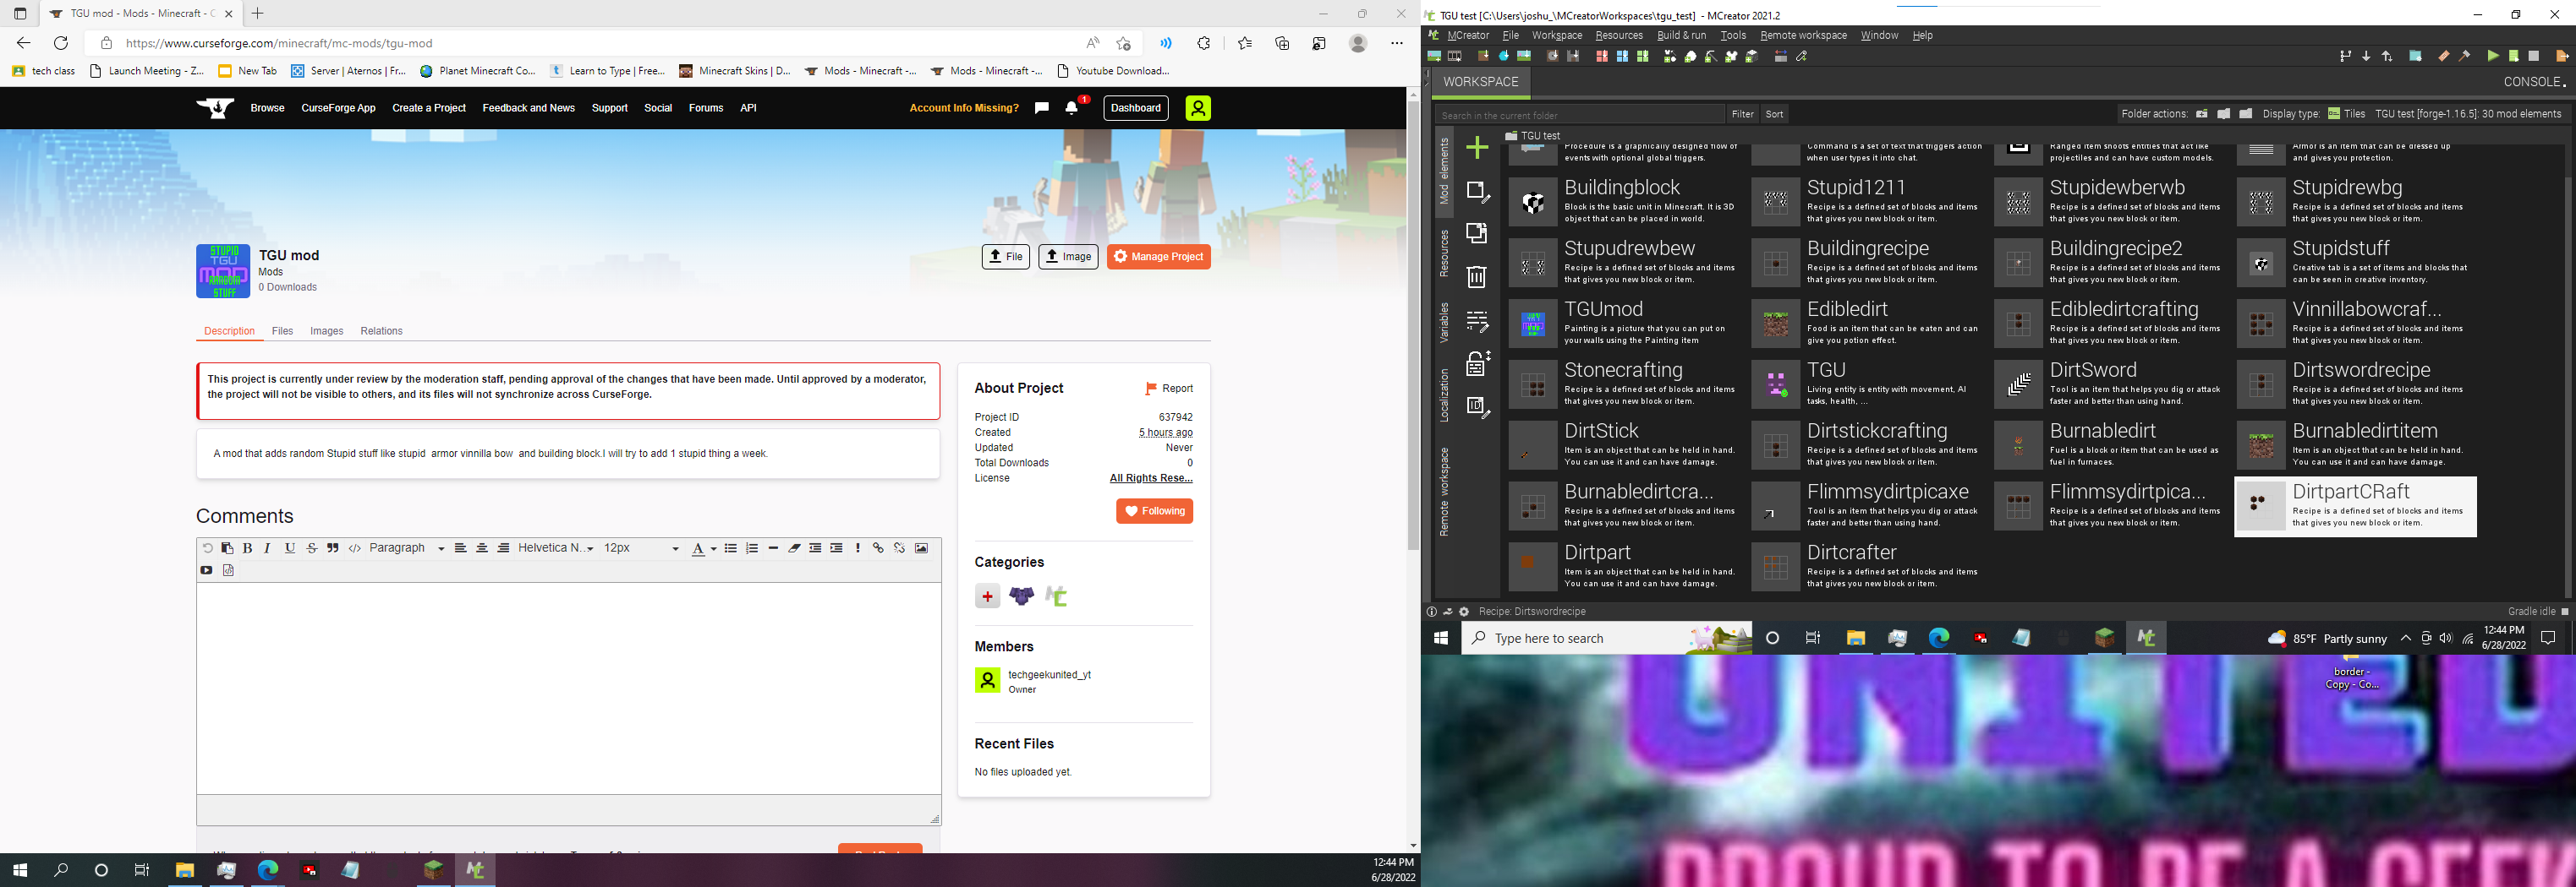Switch to the CONSOLE tab in MCreator
Screen dimensions: 2576x887
click(x=2534, y=82)
